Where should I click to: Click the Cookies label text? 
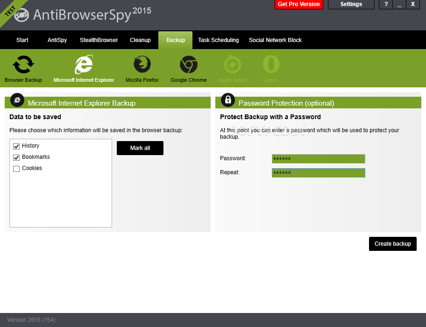pyautogui.click(x=32, y=168)
